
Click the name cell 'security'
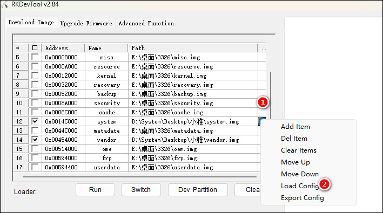coord(107,104)
